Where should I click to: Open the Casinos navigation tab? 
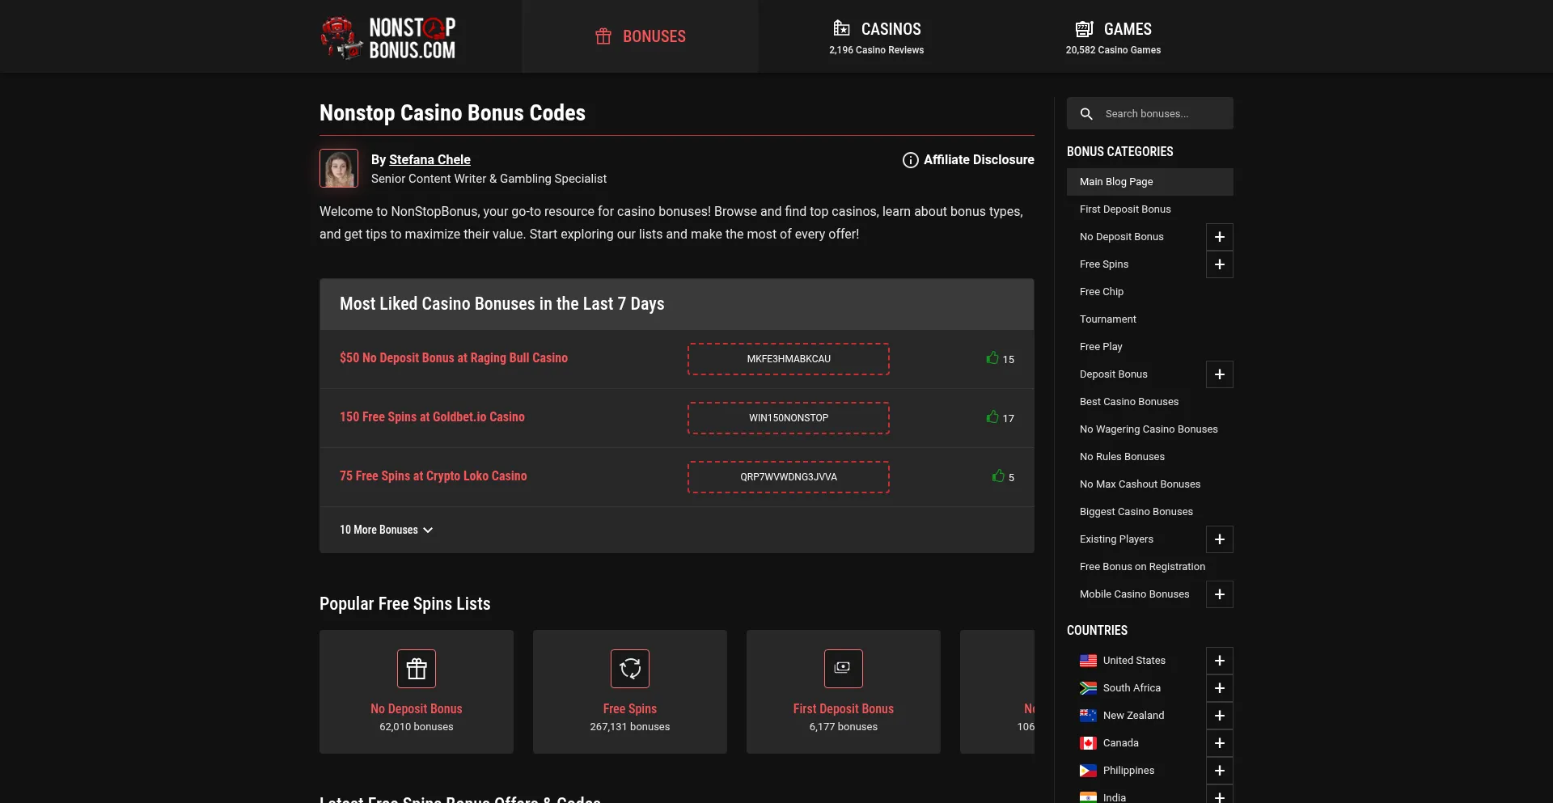877,37
